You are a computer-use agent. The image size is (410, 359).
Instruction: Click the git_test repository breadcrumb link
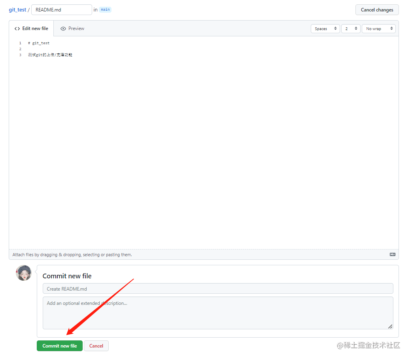pyautogui.click(x=17, y=10)
